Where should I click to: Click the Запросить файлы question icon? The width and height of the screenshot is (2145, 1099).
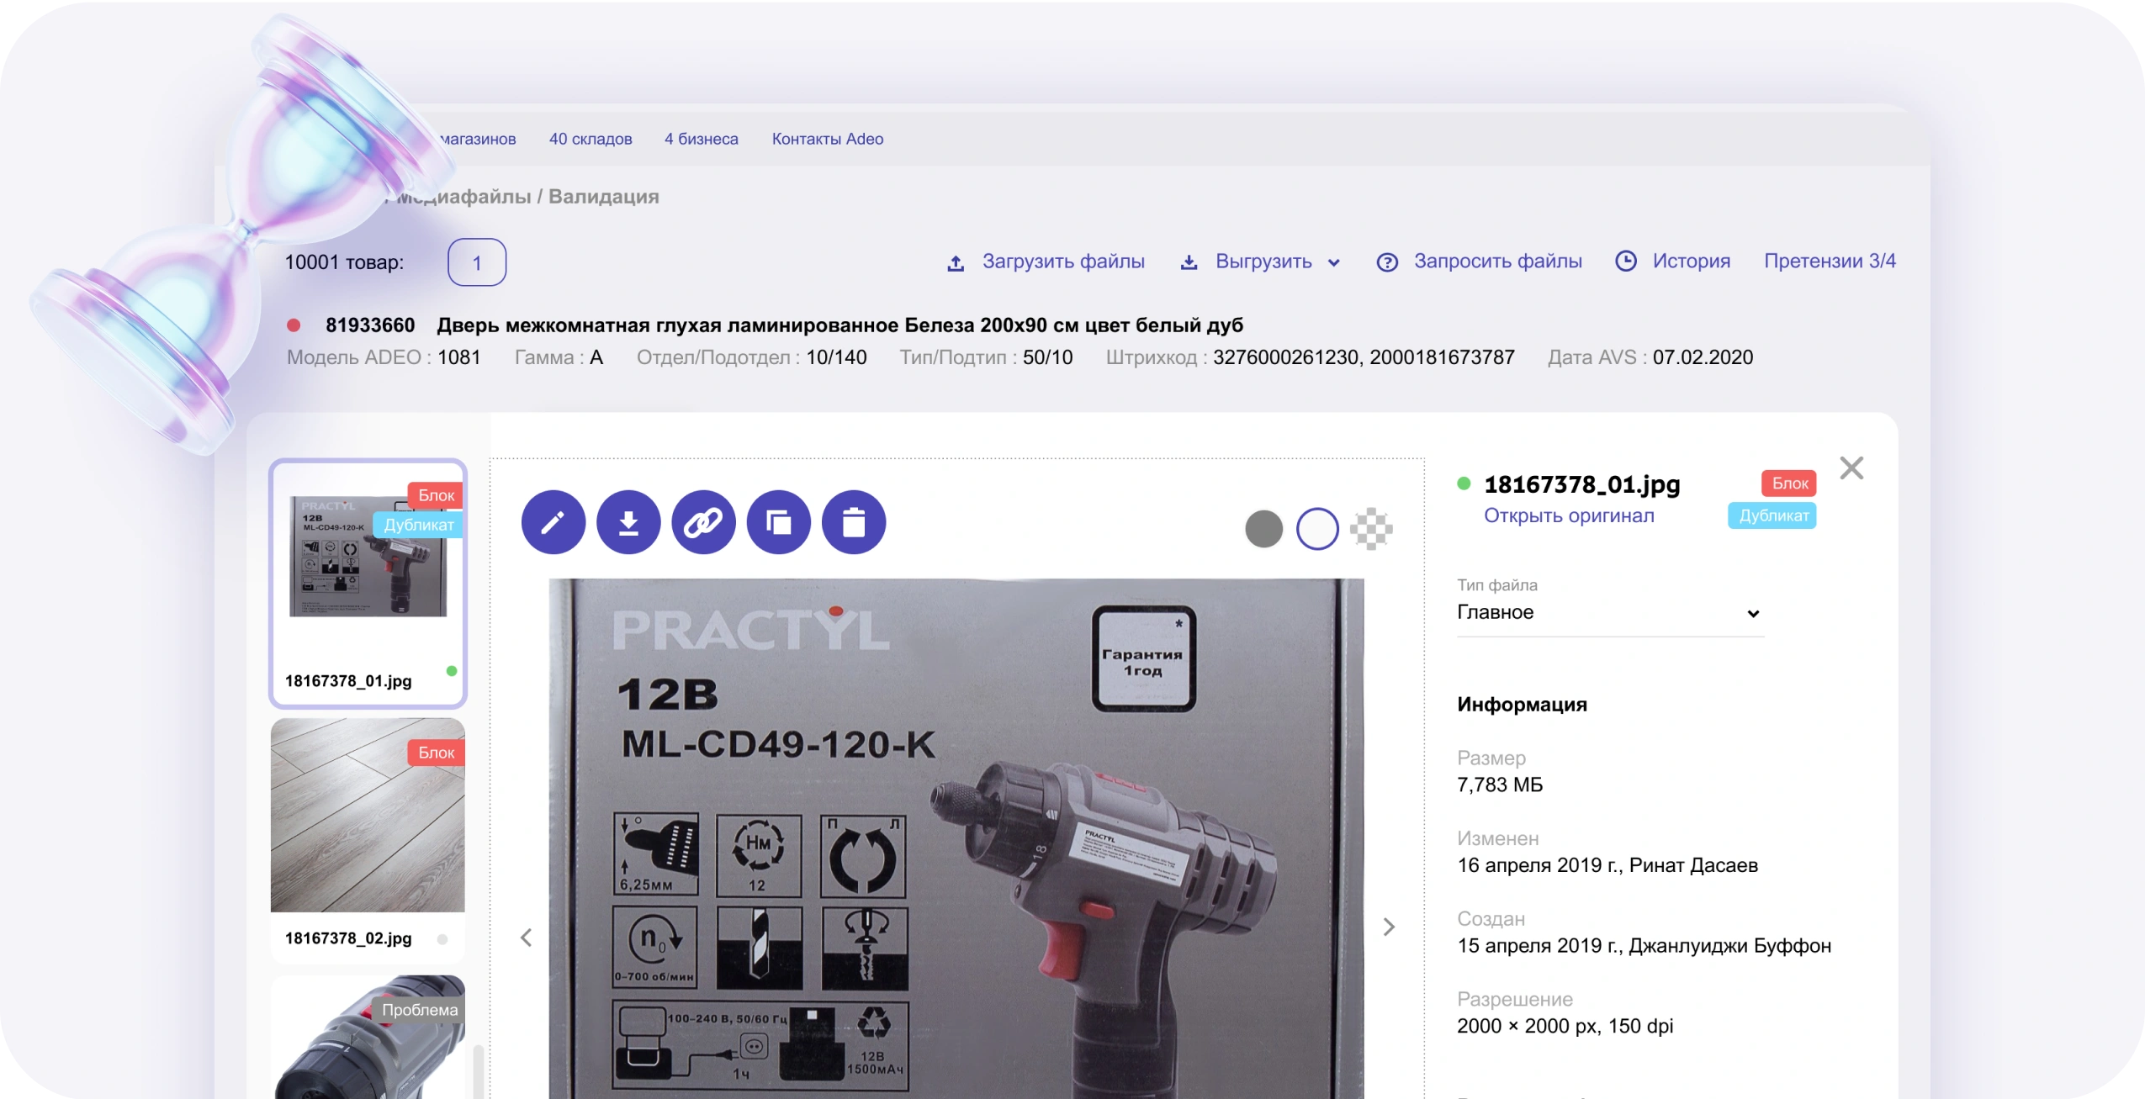point(1386,262)
